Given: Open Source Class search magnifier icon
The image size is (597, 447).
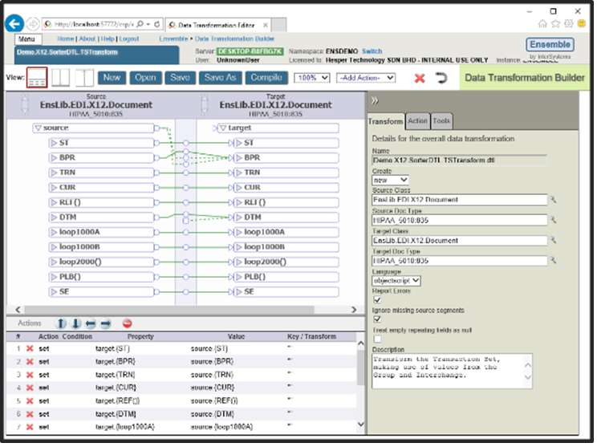Looking at the screenshot, I should click(x=553, y=199).
